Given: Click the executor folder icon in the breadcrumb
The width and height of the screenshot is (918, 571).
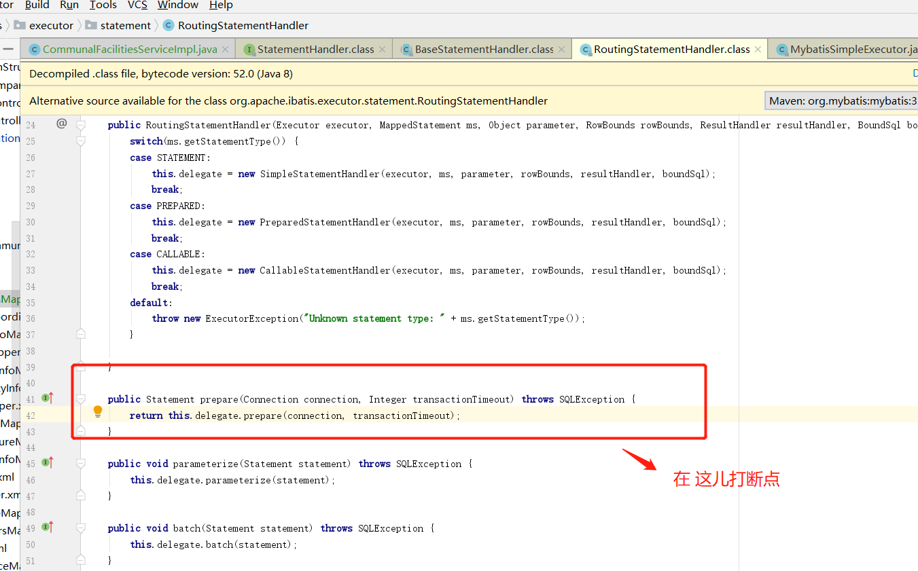Looking at the screenshot, I should pos(19,25).
